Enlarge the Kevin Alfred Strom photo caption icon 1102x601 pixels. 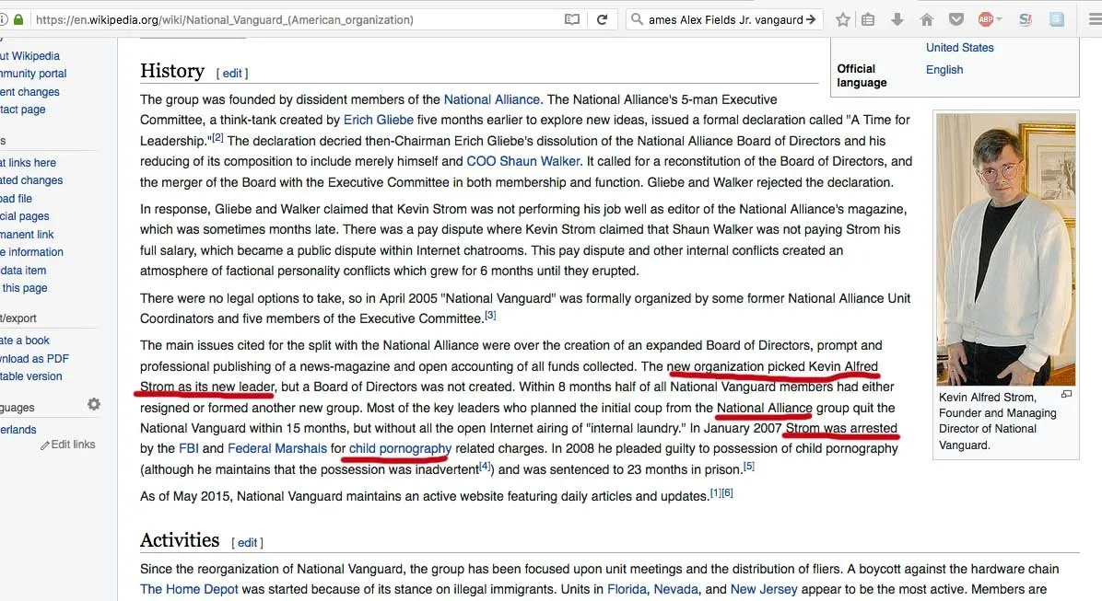(x=1066, y=395)
